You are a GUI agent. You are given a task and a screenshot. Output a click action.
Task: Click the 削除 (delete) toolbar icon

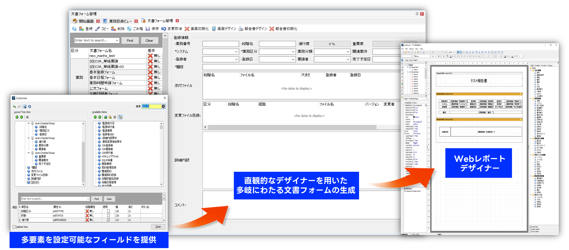[113, 29]
